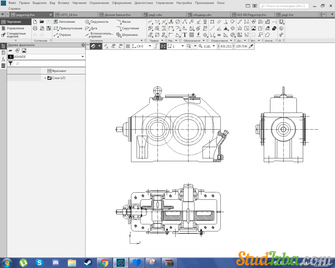
Task: Click the Стандартные изделия button
Action: point(15,35)
